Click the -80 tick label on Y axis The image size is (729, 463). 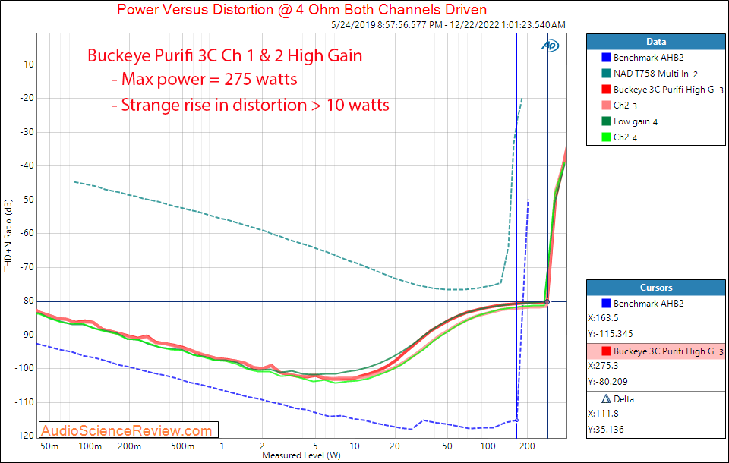[x=27, y=301]
